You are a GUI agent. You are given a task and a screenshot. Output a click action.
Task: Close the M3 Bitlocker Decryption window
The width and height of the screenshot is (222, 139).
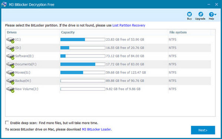216,4
